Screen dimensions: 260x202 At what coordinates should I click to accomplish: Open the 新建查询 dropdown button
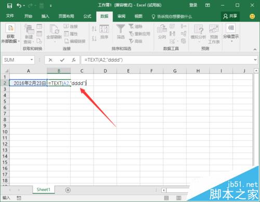click(x=29, y=34)
